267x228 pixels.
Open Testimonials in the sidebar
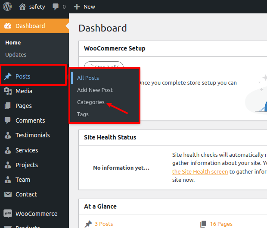tap(32, 135)
